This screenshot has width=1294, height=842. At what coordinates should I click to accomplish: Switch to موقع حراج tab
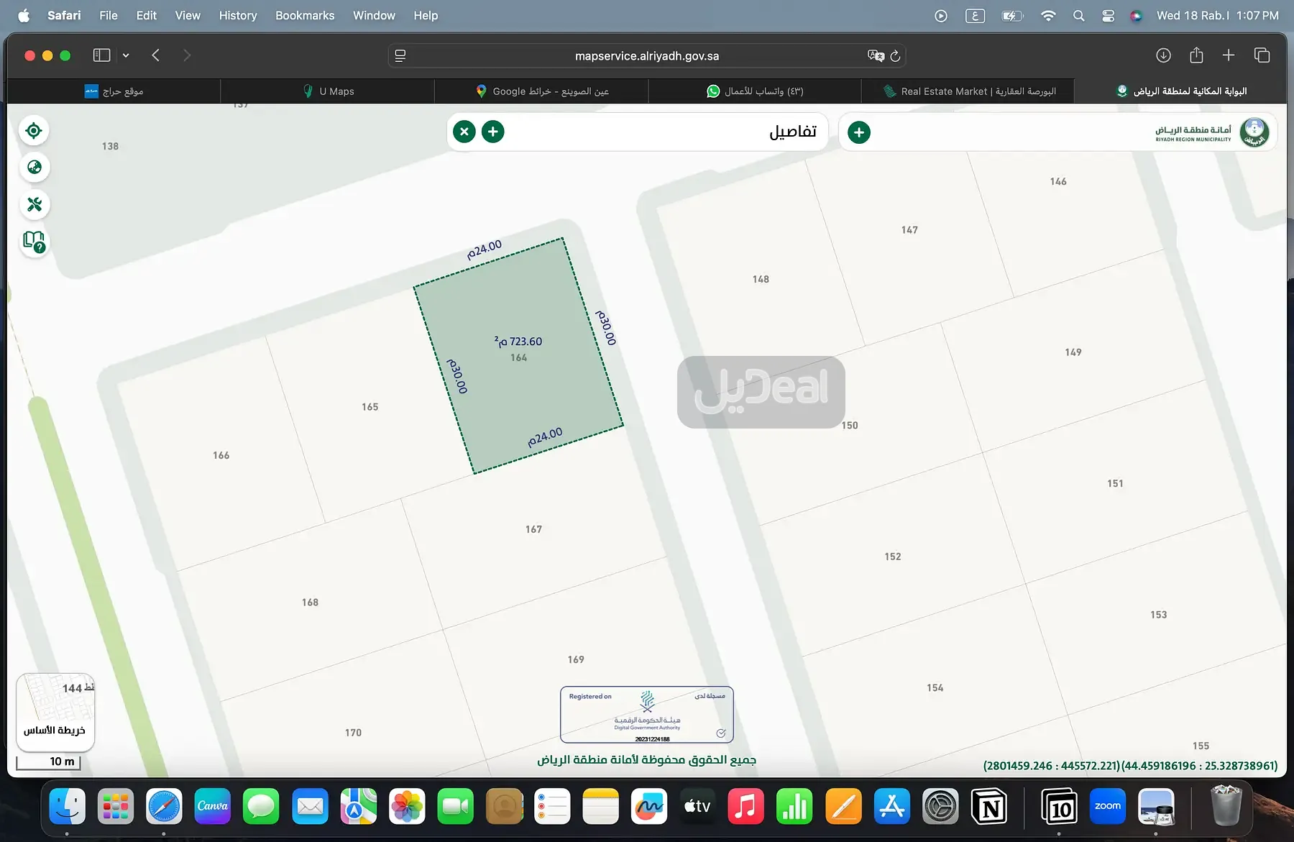(114, 91)
